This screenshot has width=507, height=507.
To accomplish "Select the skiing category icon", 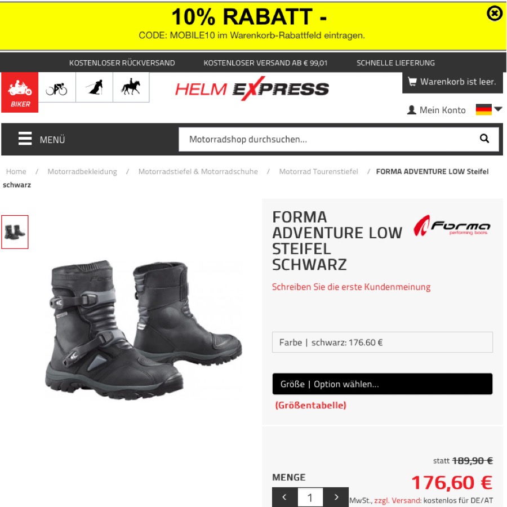I will click(x=94, y=88).
